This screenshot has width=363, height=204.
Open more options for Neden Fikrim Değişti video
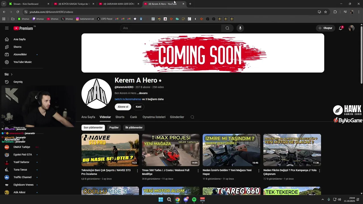coord(319,171)
